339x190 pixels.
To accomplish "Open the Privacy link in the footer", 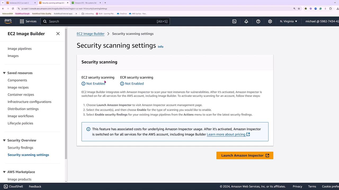I will pos(297,186).
